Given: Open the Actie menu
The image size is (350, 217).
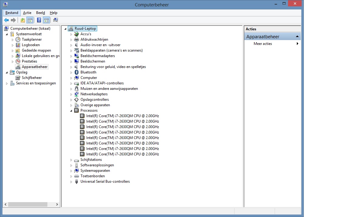Looking at the screenshot, I should point(27,13).
